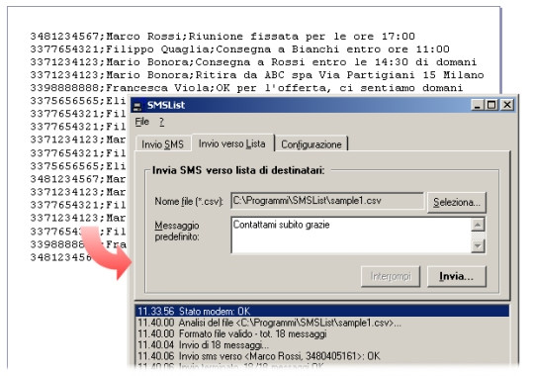This screenshot has height=376, width=534.
Task: Open the Configurazione tab
Action: 311,144
